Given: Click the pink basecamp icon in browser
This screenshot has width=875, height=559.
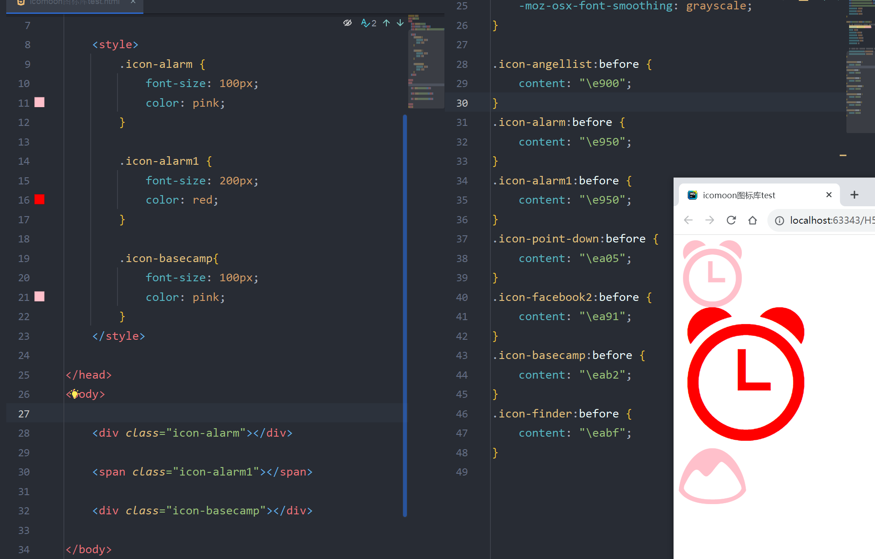Looking at the screenshot, I should 712,476.
